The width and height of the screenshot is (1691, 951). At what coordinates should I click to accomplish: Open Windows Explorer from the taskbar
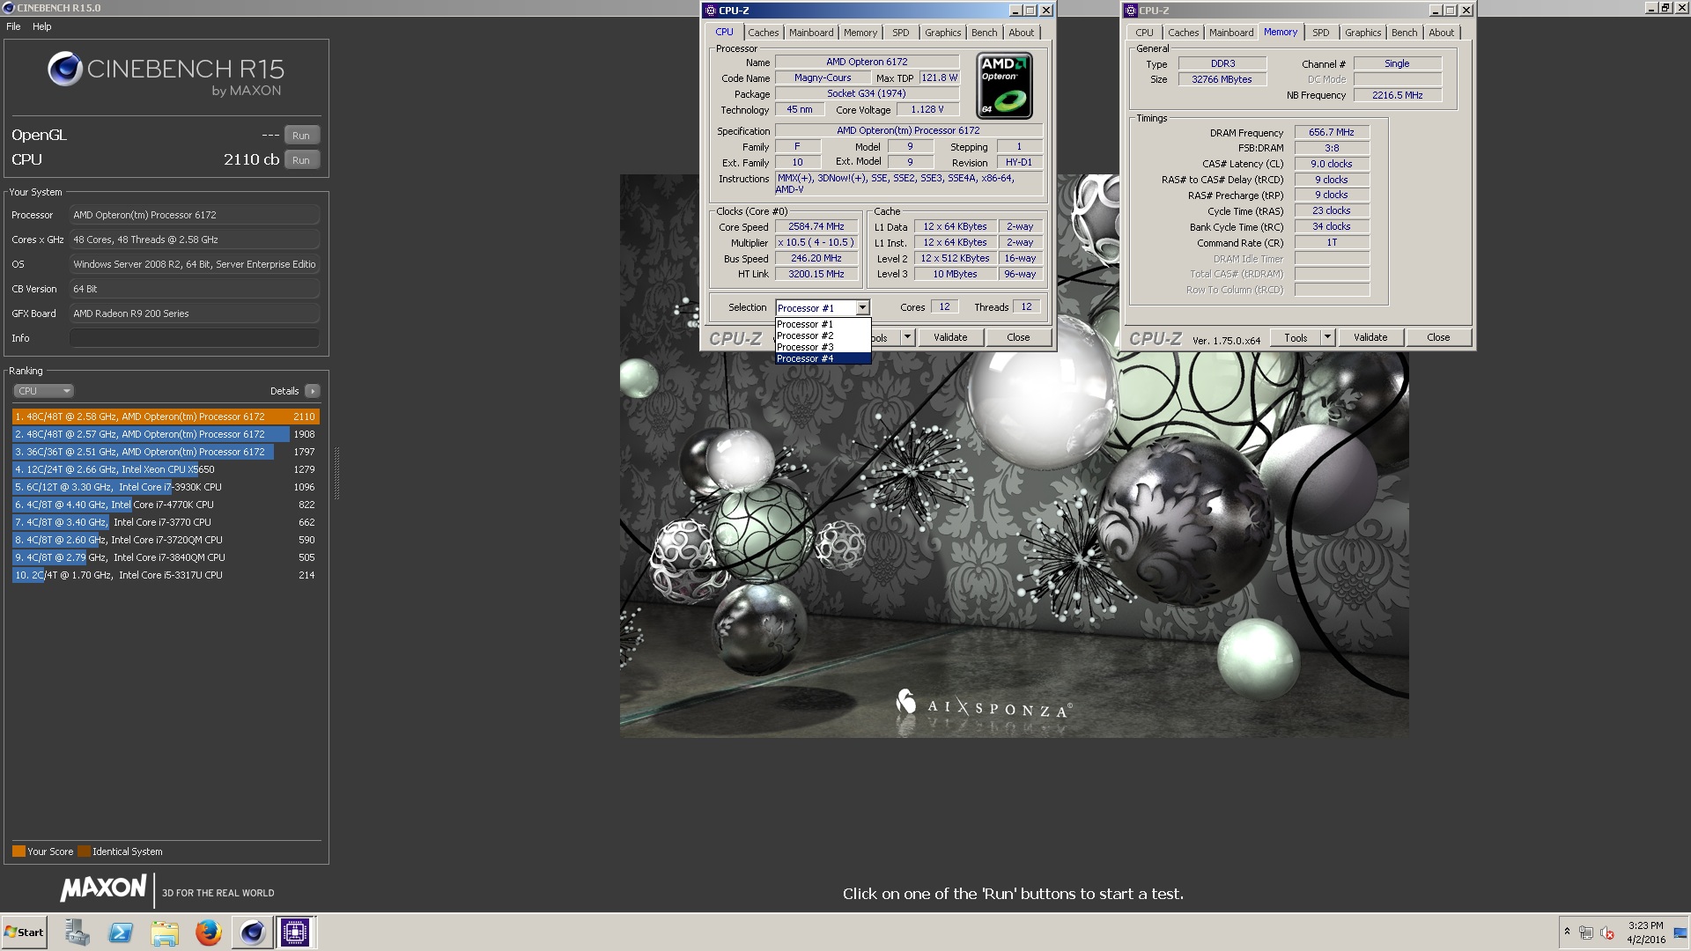[165, 933]
